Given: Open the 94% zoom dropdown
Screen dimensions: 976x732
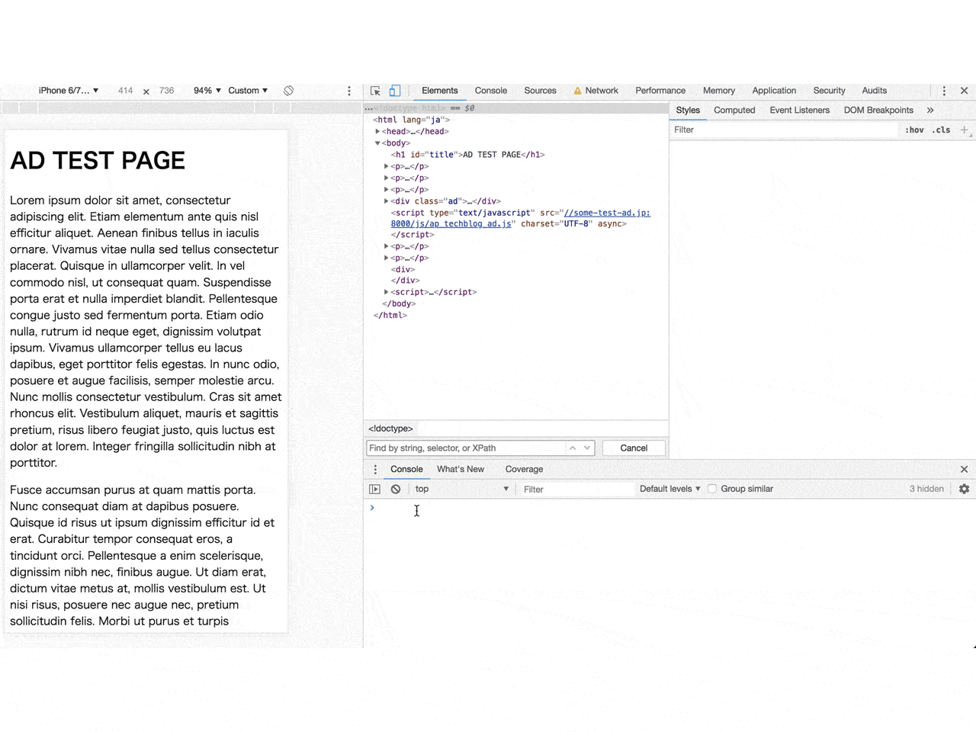Looking at the screenshot, I should pyautogui.click(x=207, y=91).
